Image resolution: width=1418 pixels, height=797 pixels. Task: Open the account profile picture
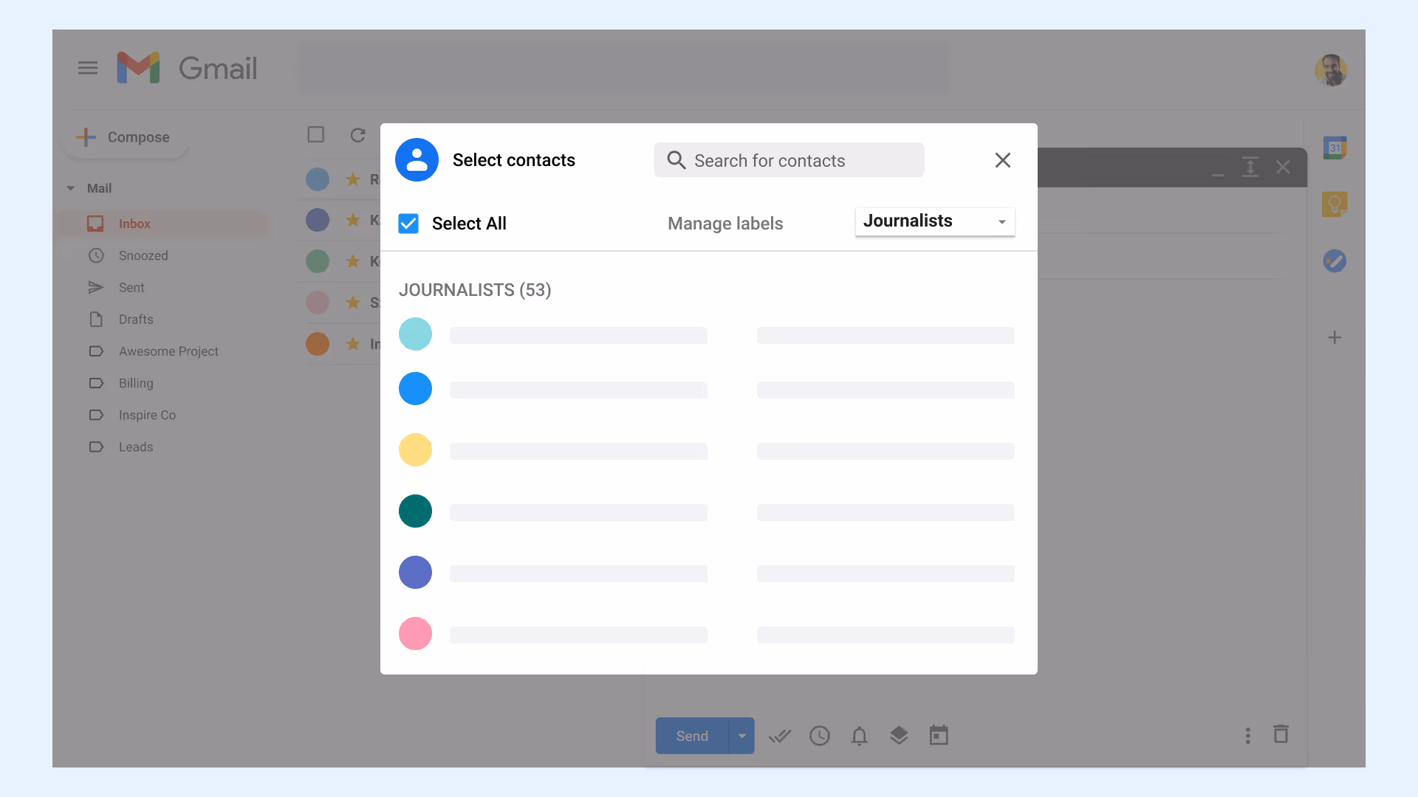[x=1331, y=70]
